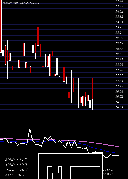Viewport: 128px width, 179px height.
Task: Pick the 12.99 price axis label
Action: (119, 38)
